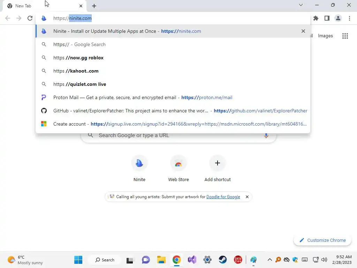Select the GitHub ExplorerPatcher suggestion
The width and height of the screenshot is (357, 268).
click(x=173, y=111)
